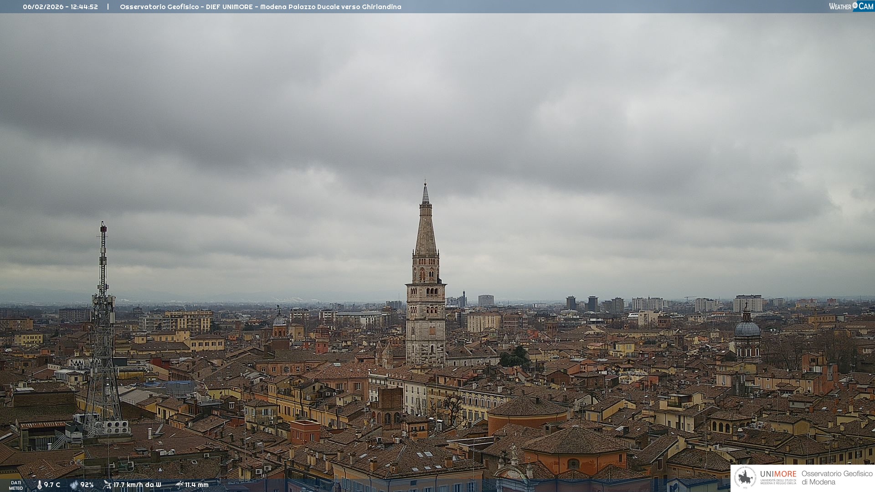This screenshot has height=492, width=875.
Task: Click the 06/02/2026 date and time stamp
Action: [x=60, y=7]
